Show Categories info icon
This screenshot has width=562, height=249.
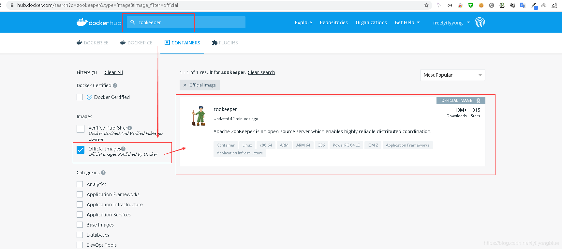(103, 173)
